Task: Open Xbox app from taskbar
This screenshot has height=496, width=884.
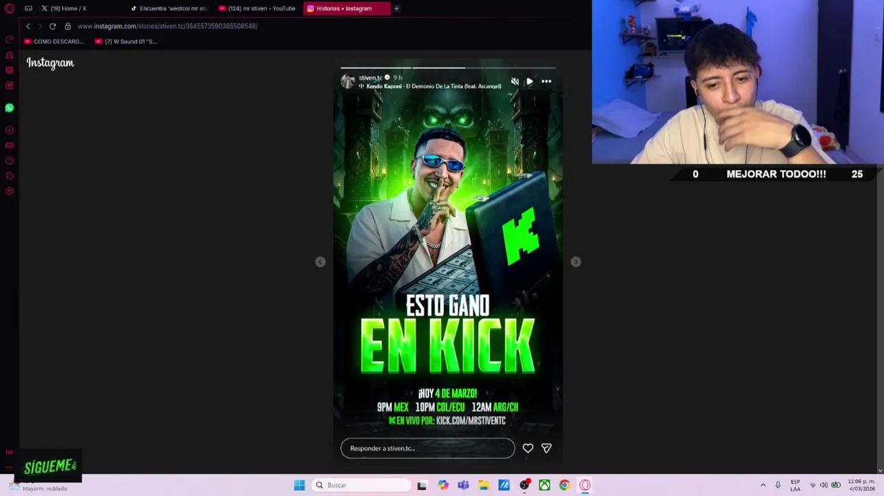Action: point(544,485)
